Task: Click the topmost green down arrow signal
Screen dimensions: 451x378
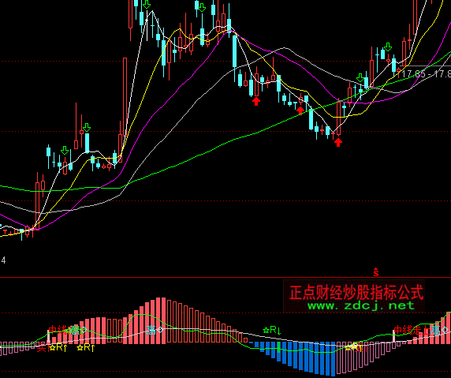Action: click(x=147, y=4)
